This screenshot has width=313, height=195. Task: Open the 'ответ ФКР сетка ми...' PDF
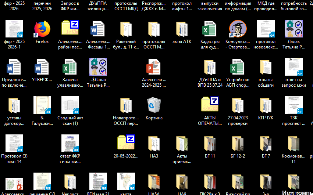point(70,143)
